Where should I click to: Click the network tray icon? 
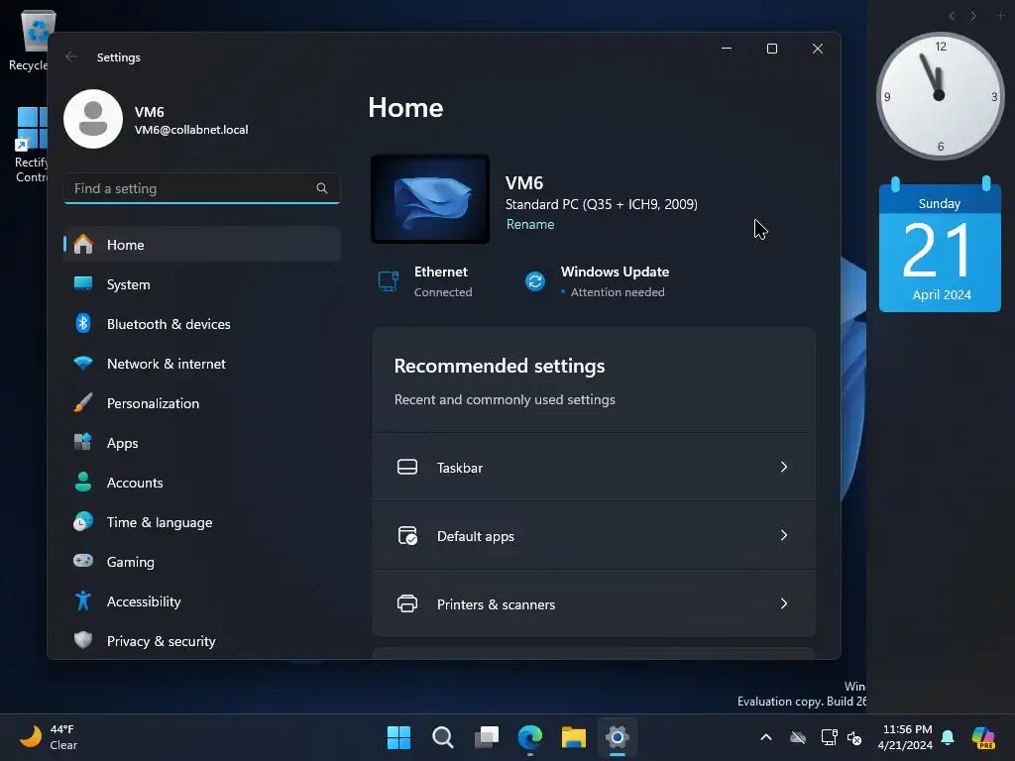point(830,737)
